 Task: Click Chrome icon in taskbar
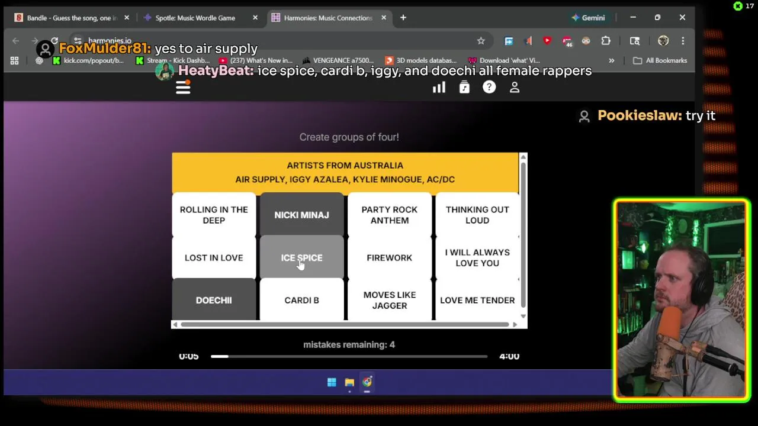[367, 382]
